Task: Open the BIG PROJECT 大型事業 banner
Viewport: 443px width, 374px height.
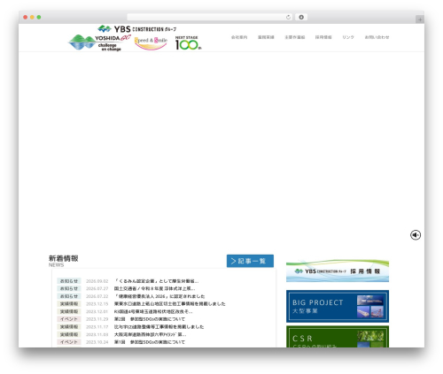Action: pos(338,306)
